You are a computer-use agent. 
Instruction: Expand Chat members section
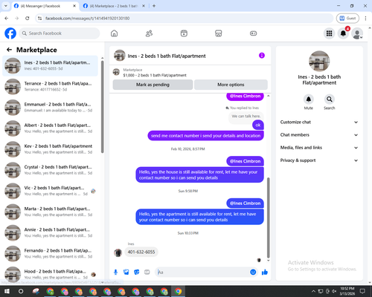pos(319,135)
